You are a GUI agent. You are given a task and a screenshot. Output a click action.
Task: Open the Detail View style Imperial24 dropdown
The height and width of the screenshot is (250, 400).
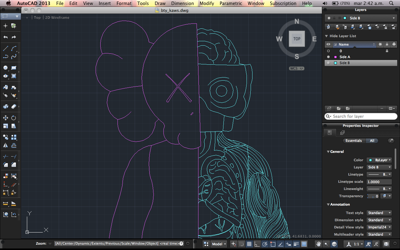pos(379,227)
